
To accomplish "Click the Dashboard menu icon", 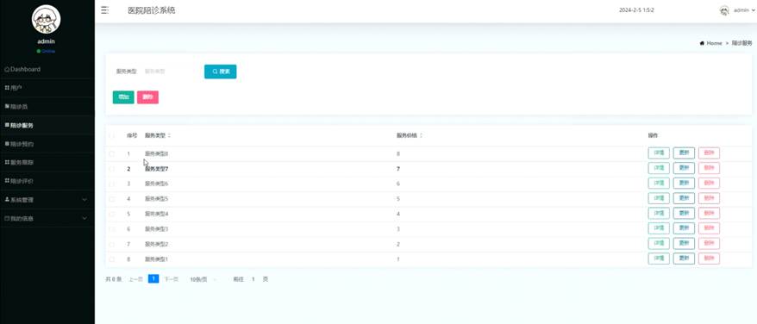I will (7, 70).
